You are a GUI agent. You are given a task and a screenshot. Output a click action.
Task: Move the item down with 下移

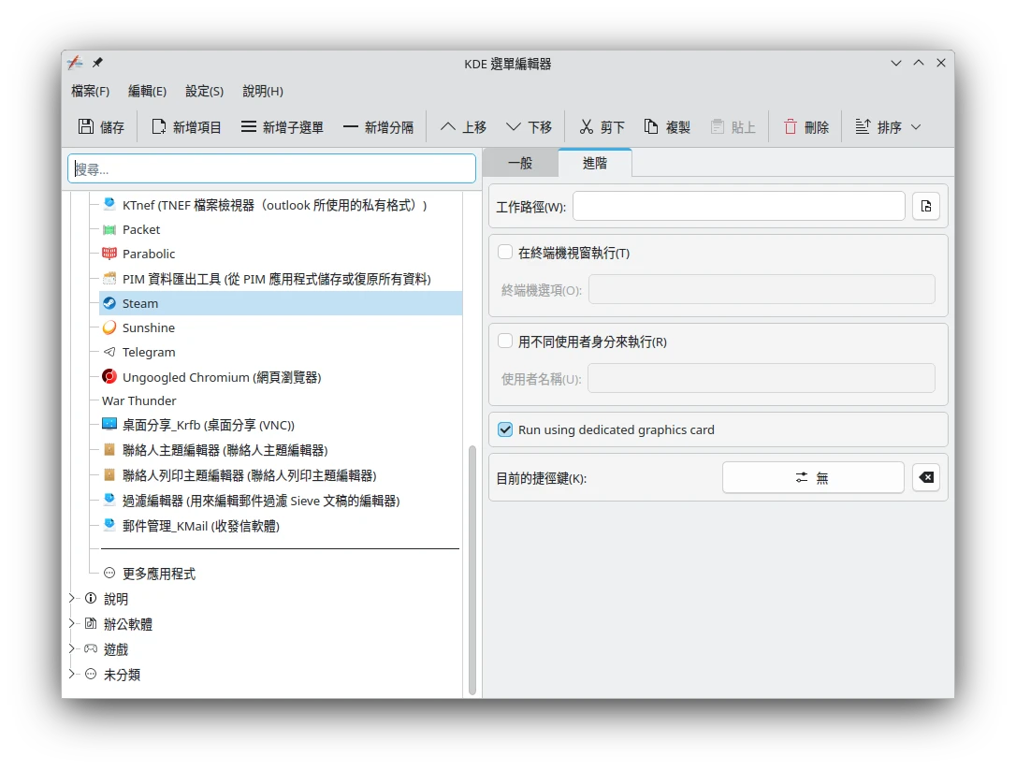[529, 127]
